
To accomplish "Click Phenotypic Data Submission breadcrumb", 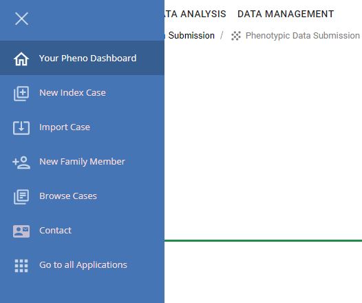I will click(x=303, y=36).
